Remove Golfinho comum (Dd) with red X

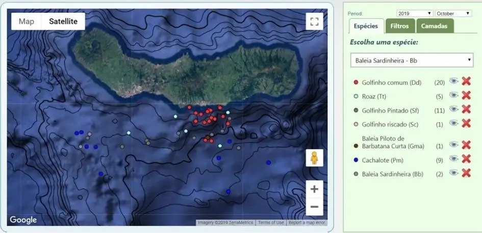[466, 81]
